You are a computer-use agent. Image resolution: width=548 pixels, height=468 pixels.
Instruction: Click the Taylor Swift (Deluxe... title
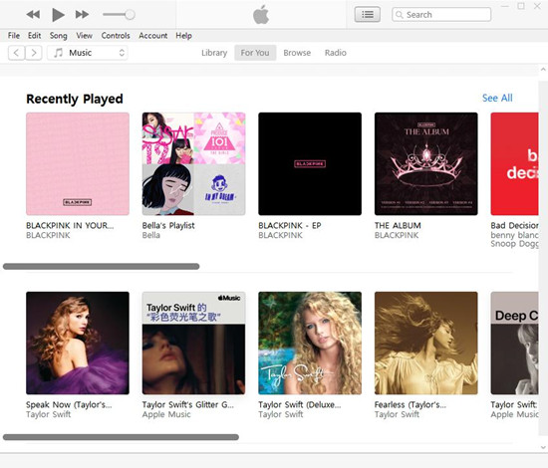click(x=300, y=405)
